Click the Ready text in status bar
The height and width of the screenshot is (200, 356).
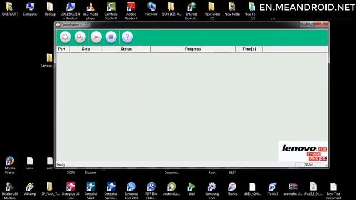[x=61, y=164]
